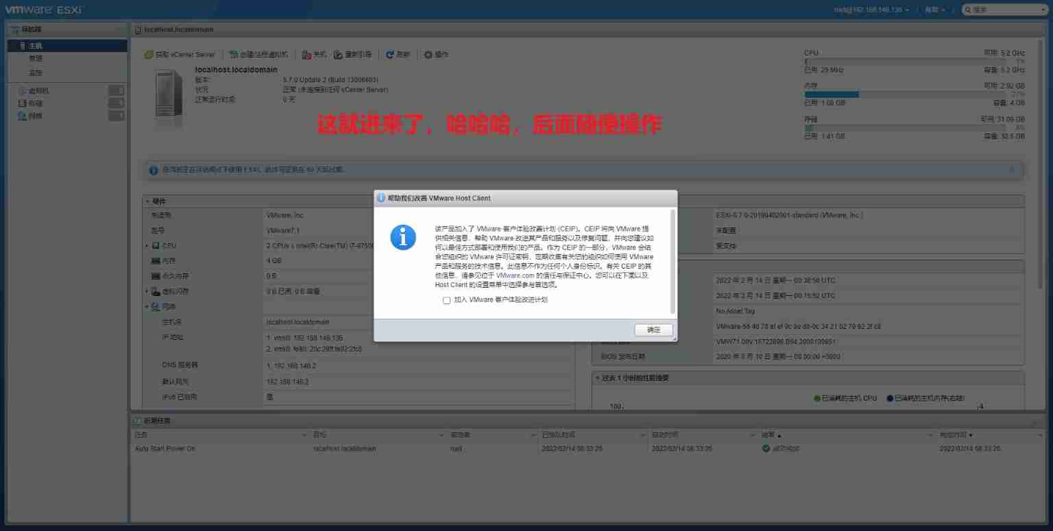Click the No Asset Tag value
The height and width of the screenshot is (531, 1053).
[x=735, y=311]
